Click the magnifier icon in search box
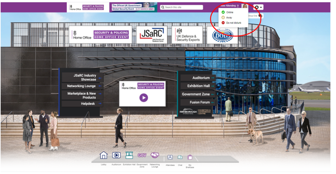The image size is (336, 174). click(163, 7)
